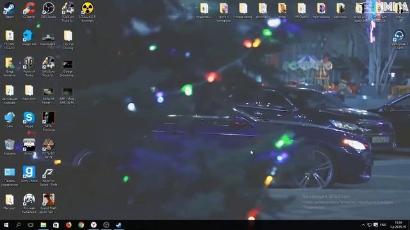
Task: Open the Windows Start menu
Action: [6, 225]
